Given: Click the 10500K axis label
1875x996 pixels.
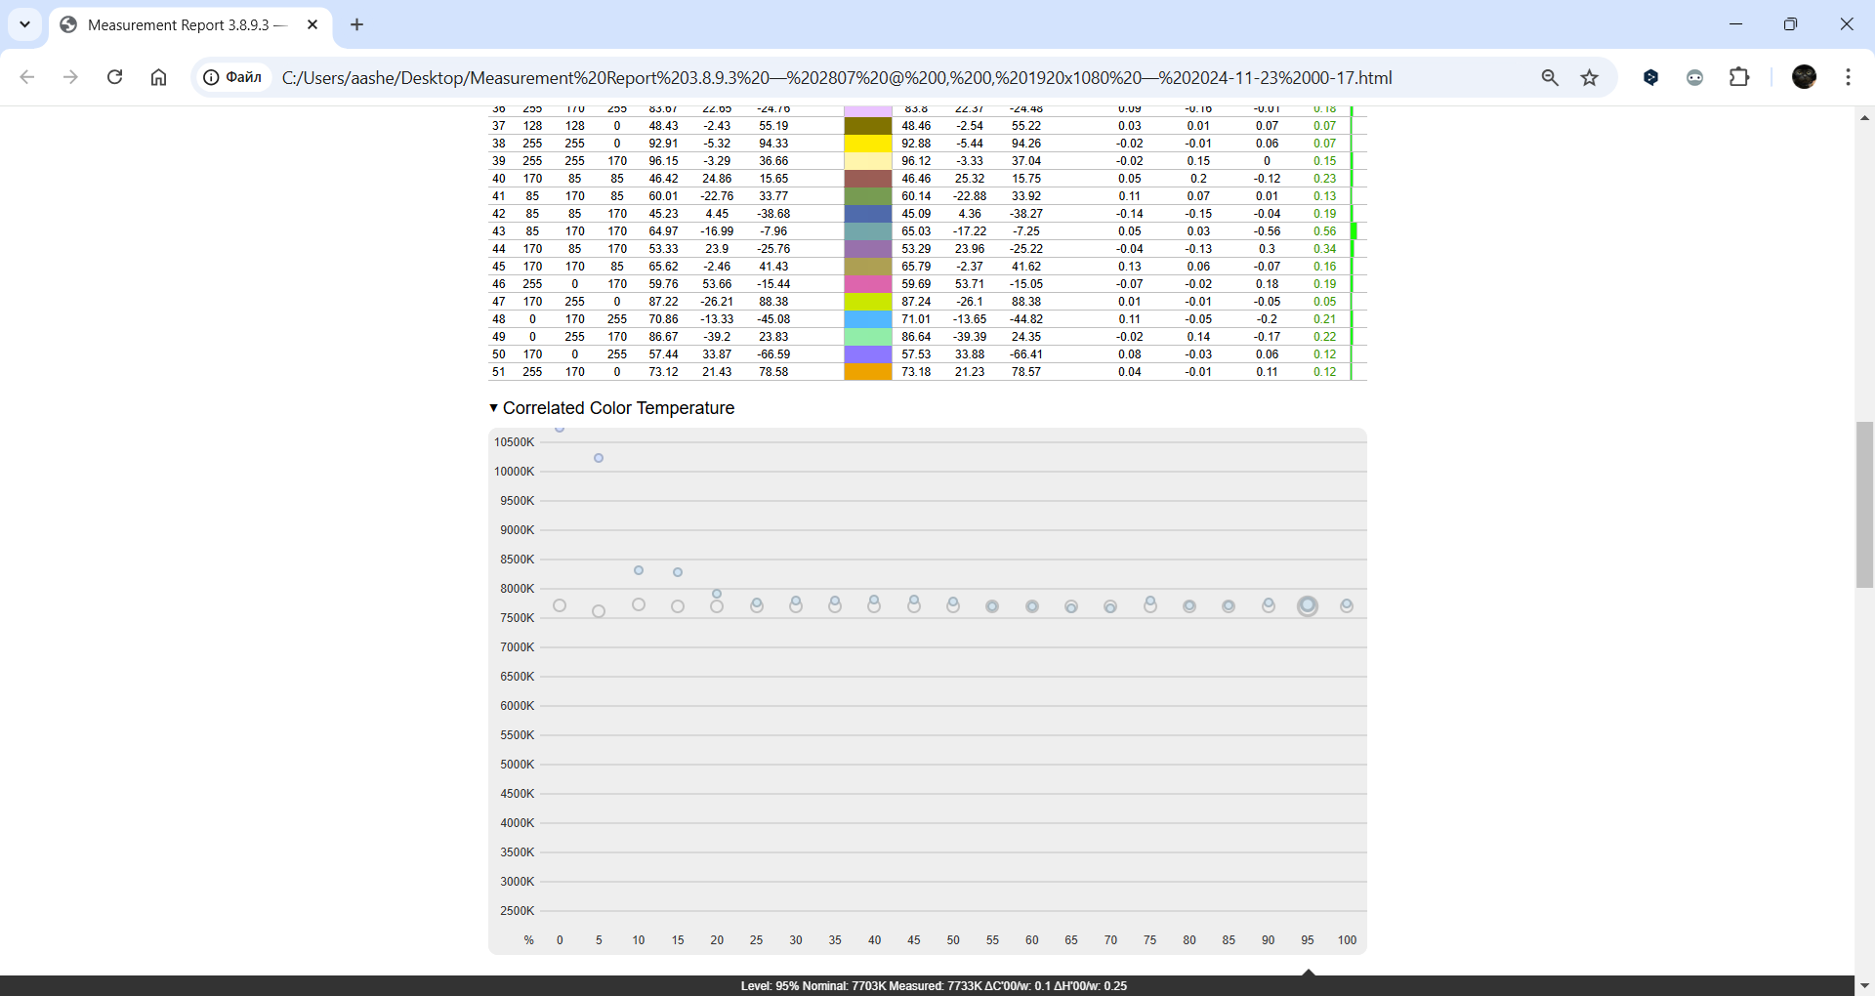Looking at the screenshot, I should (x=515, y=442).
